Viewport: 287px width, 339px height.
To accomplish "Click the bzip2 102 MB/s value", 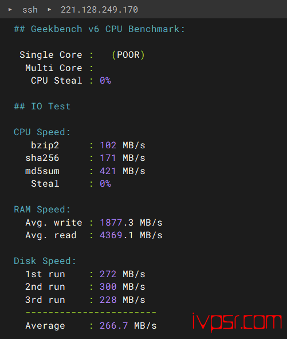I will [123, 145].
